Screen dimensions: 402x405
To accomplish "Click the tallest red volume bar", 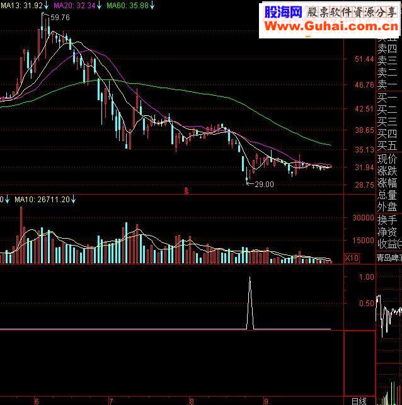I will coord(21,235).
